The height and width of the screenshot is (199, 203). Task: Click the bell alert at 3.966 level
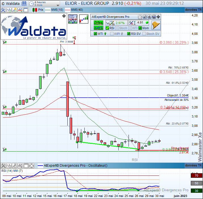click(x=5, y=42)
